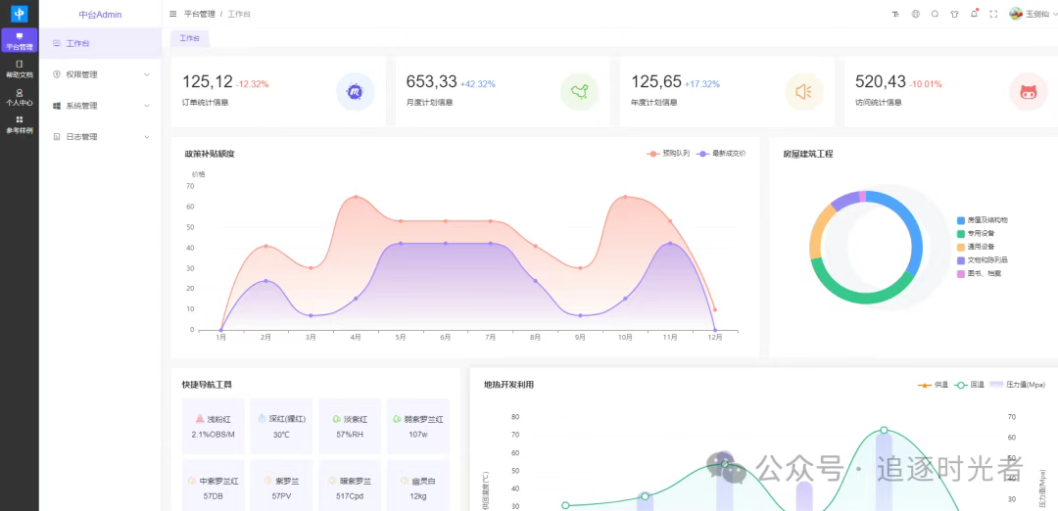Click the user avatar image
This screenshot has height=511, width=1058.
pyautogui.click(x=1016, y=14)
